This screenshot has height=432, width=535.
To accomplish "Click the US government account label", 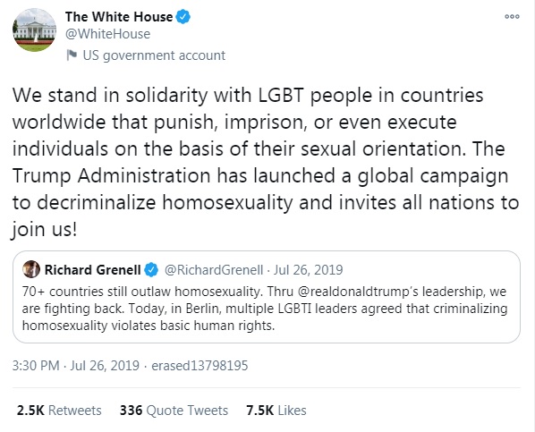I will point(154,55).
